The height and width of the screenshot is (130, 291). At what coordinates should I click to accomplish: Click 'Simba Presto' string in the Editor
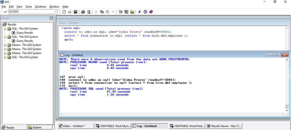[130, 32]
